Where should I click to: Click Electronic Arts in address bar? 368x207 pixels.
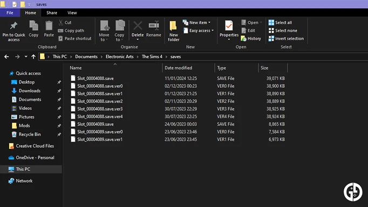[x=119, y=57]
